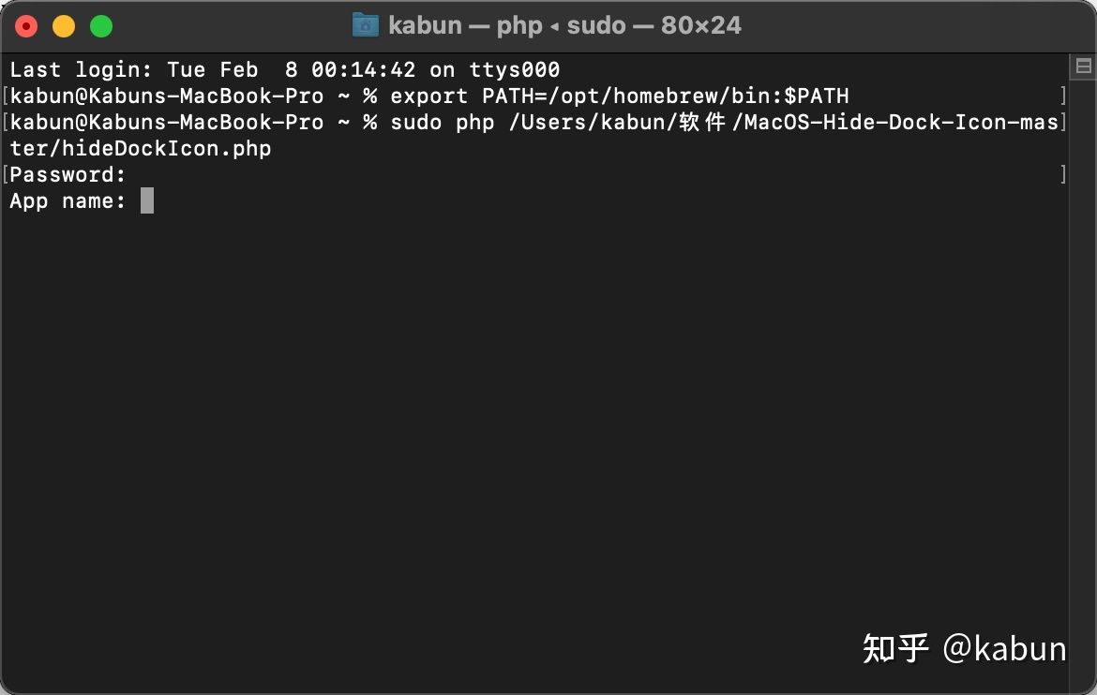1097x695 pixels.
Task: Click the left bracket mark before export line
Action: coord(6,96)
